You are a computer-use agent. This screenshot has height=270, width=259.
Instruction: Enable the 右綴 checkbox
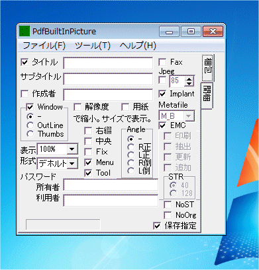88,131
